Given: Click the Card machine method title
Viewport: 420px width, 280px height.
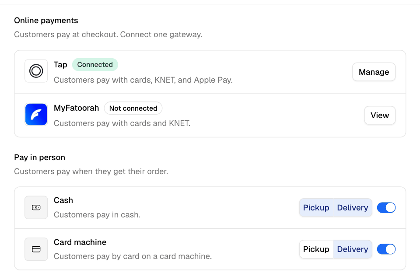Looking at the screenshot, I should coord(80,242).
